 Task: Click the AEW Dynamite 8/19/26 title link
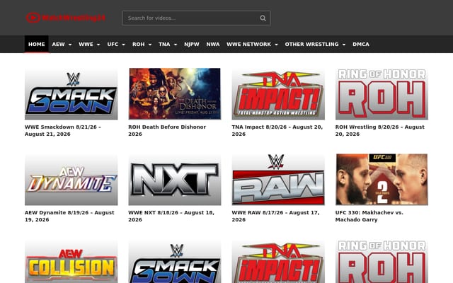(69, 216)
